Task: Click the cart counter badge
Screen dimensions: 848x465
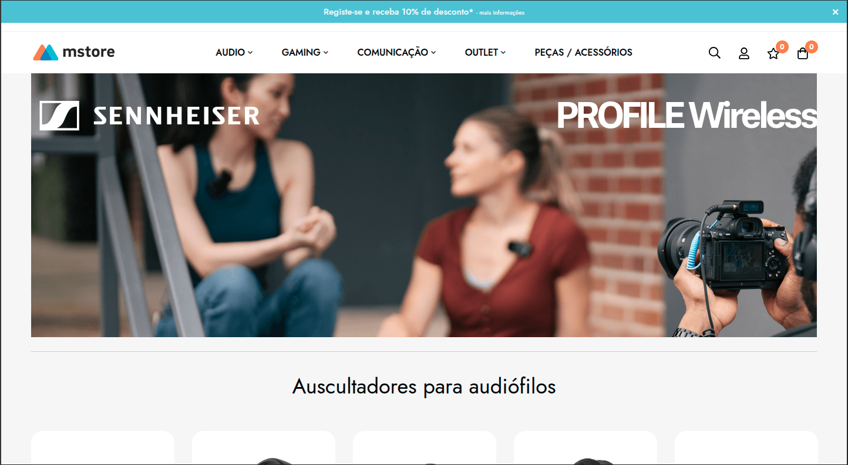Action: pos(811,47)
